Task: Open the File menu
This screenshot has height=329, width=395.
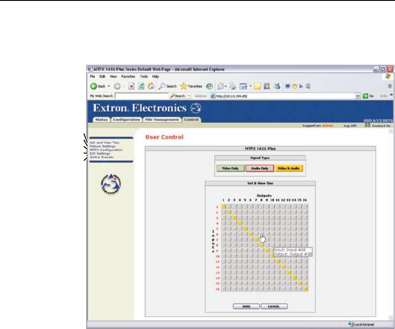Action: (x=93, y=76)
